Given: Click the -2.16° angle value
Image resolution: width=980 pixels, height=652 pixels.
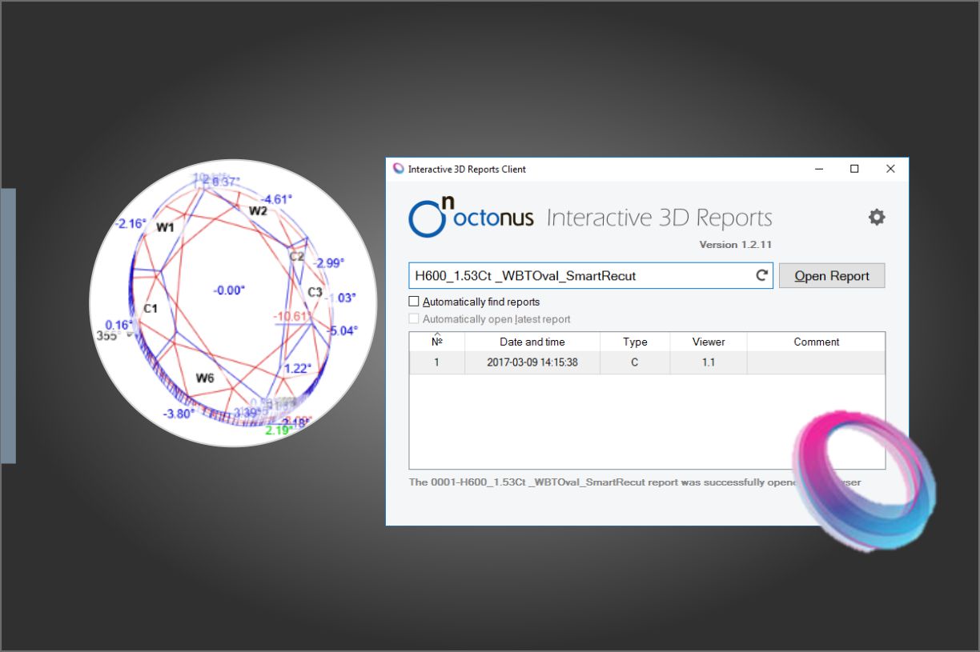Looking at the screenshot, I should tap(131, 223).
